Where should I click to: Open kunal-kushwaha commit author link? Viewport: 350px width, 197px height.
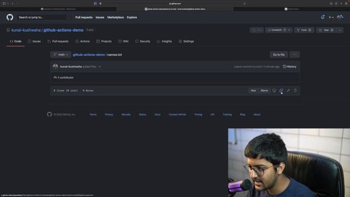(71, 67)
